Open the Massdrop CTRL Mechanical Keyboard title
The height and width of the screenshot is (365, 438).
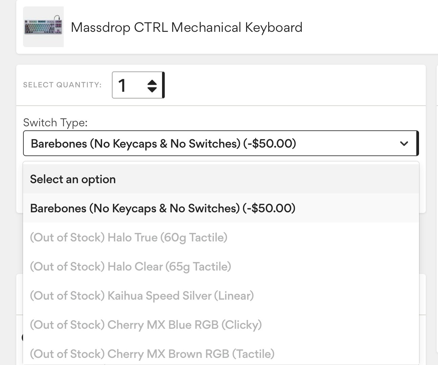click(x=186, y=27)
